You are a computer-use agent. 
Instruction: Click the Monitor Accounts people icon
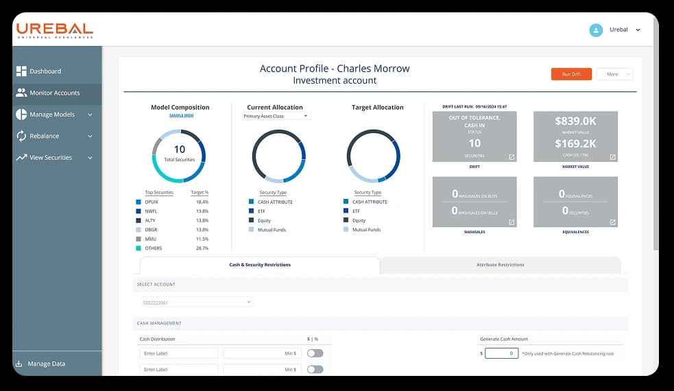click(x=21, y=93)
